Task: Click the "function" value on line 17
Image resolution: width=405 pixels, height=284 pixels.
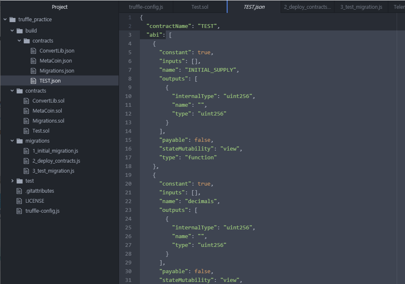Action: [x=201, y=157]
